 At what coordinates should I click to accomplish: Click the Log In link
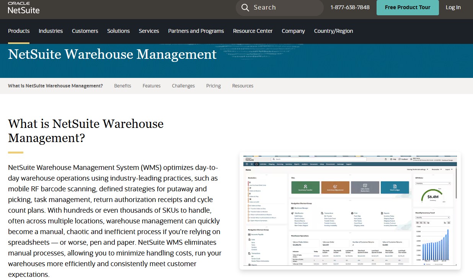tap(453, 7)
